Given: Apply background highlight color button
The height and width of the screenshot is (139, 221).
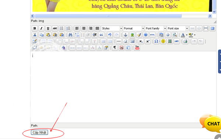Looking at the screenshot, I should coord(191,35).
